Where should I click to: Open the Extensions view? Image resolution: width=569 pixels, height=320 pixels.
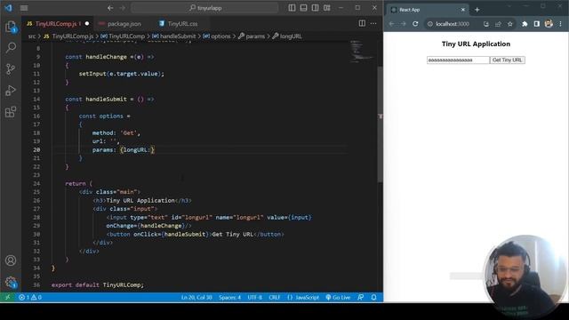pyautogui.click(x=11, y=112)
